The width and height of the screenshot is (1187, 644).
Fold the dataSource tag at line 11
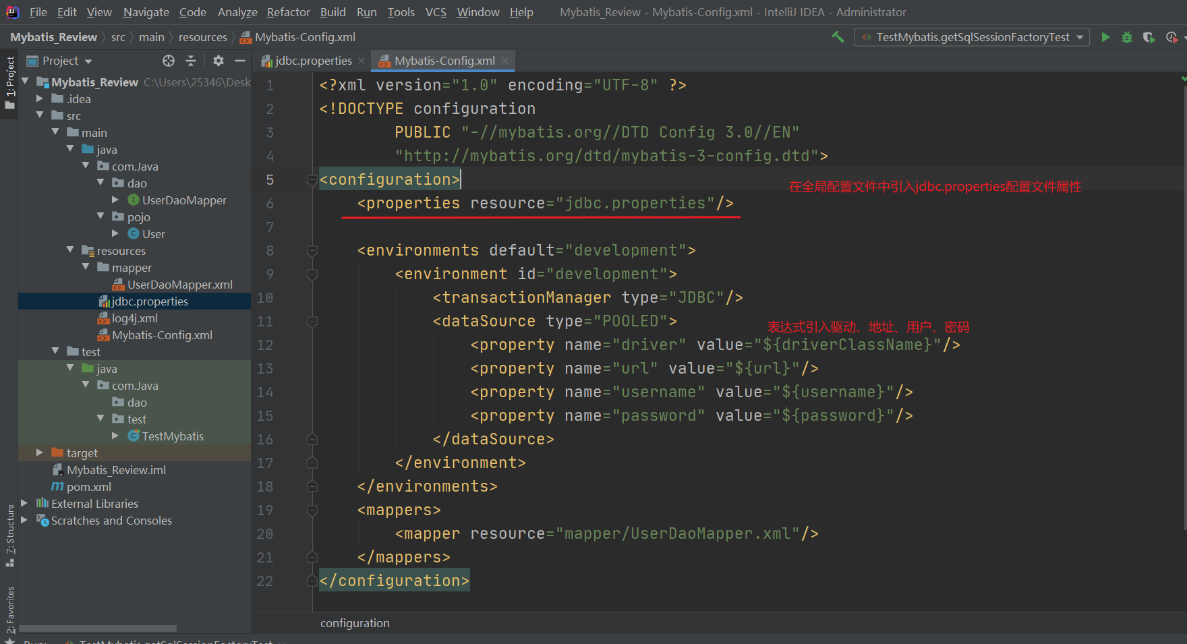(312, 322)
